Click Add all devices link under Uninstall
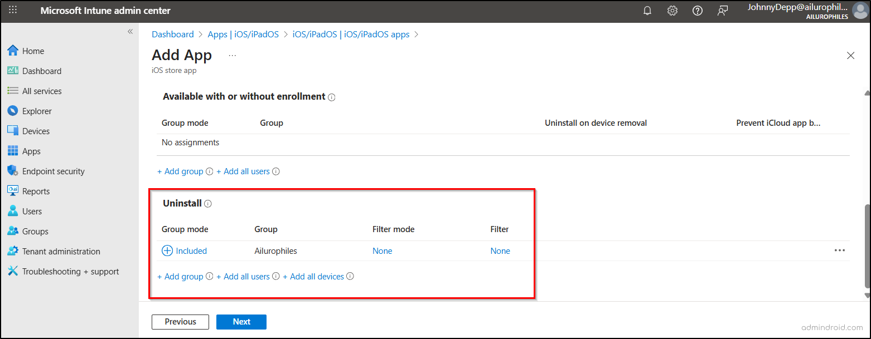871x339 pixels. point(313,277)
